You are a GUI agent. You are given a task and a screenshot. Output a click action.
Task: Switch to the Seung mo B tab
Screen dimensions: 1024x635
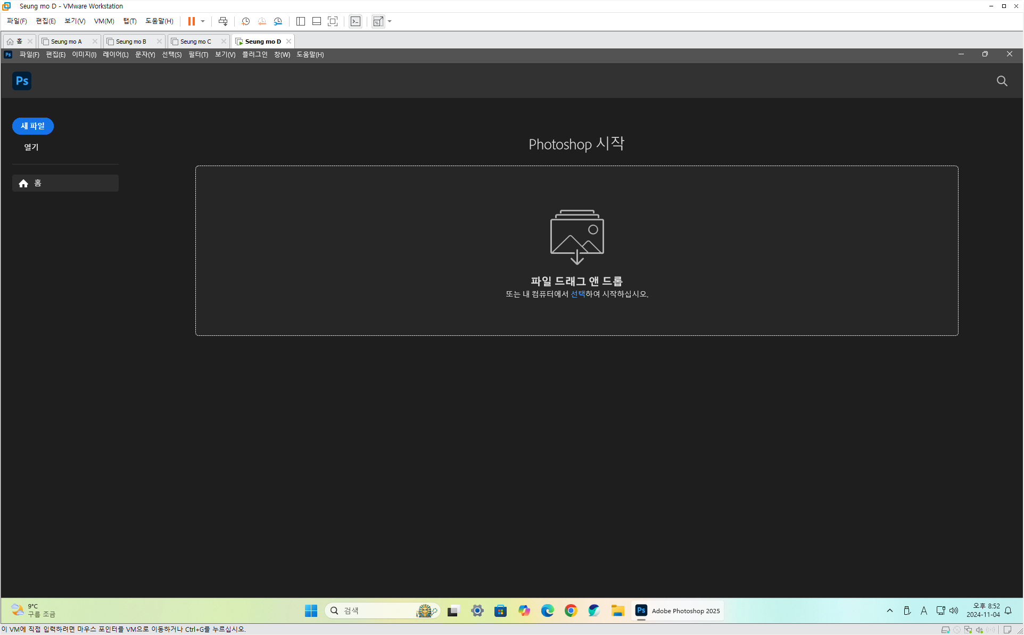coord(131,42)
